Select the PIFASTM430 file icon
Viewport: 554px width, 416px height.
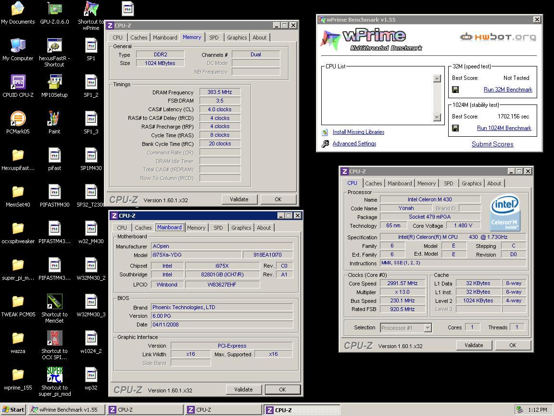click(x=54, y=196)
